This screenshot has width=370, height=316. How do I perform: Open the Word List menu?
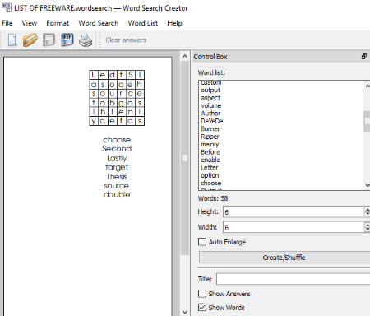point(143,23)
